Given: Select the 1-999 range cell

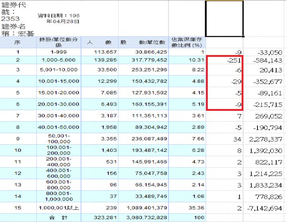Looking at the screenshot, I should click(x=59, y=52).
